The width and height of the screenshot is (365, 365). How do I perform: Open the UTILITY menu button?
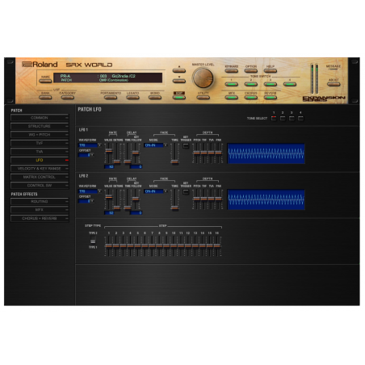point(203,98)
